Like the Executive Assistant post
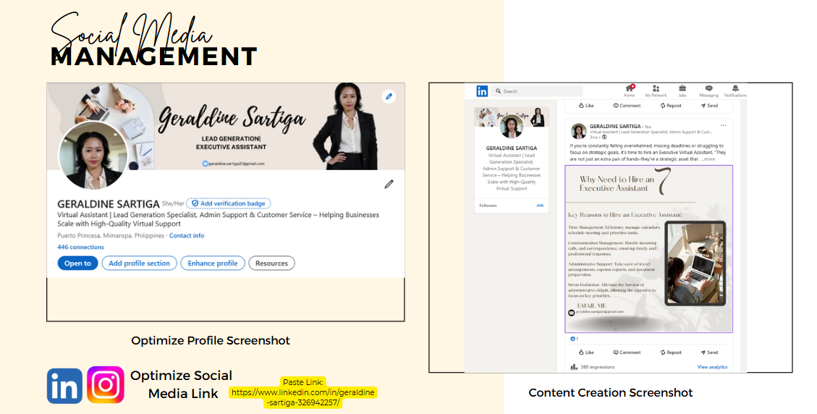This screenshot has height=414, width=817. pos(586,352)
